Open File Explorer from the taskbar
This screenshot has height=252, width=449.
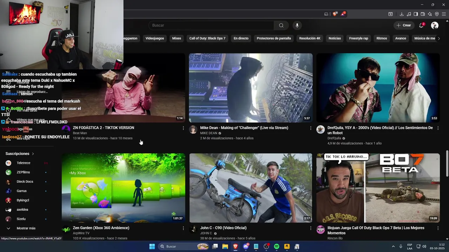225,246
